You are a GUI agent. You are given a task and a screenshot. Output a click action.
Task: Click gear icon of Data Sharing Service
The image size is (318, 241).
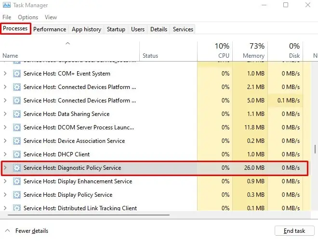point(17,114)
